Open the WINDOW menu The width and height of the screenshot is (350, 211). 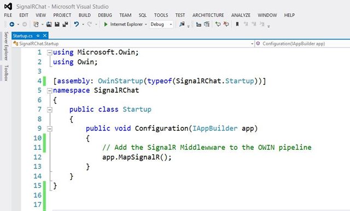click(267, 15)
